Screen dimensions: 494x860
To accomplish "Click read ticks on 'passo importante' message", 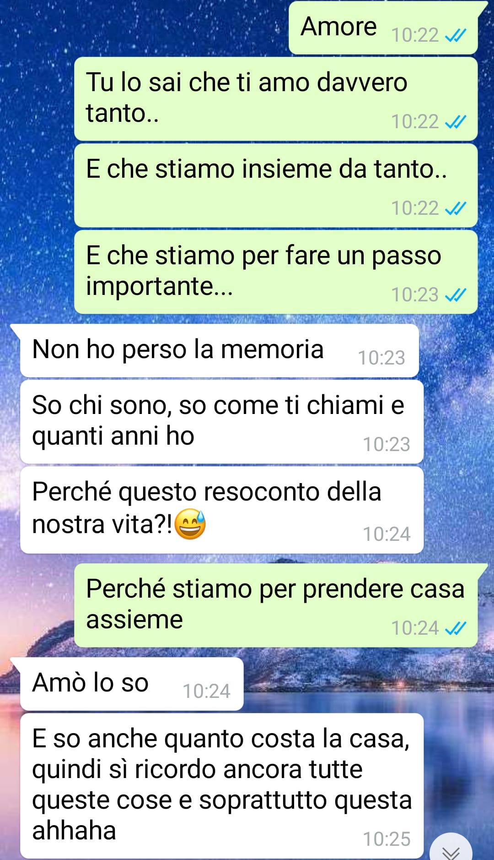I will 456,295.
